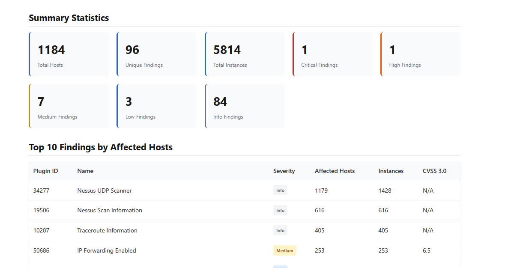Select the Info Findings card

pyautogui.click(x=245, y=106)
